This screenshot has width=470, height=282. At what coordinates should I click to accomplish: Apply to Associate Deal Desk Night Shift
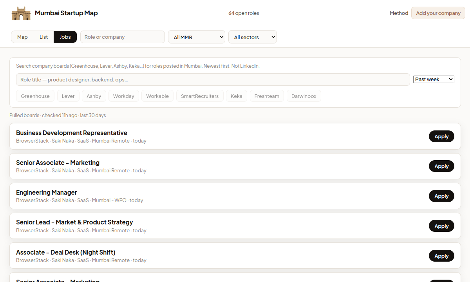(441, 256)
